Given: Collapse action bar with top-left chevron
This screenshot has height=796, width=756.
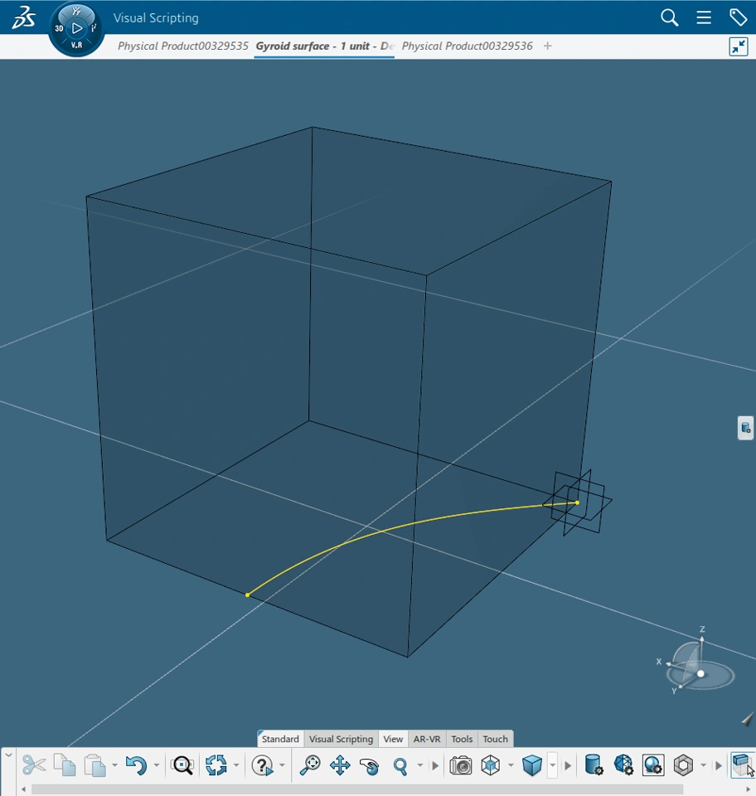Looking at the screenshot, I should pyautogui.click(x=8, y=755).
